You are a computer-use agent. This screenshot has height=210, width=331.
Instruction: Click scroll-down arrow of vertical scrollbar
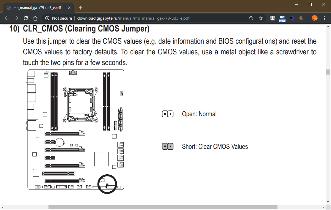tap(328, 202)
